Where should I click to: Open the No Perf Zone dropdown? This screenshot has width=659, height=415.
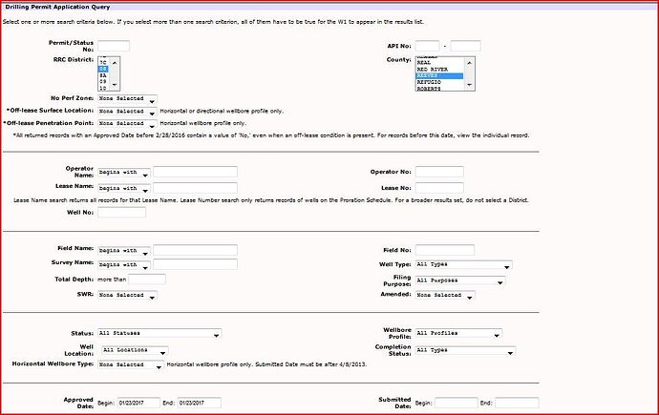127,98
